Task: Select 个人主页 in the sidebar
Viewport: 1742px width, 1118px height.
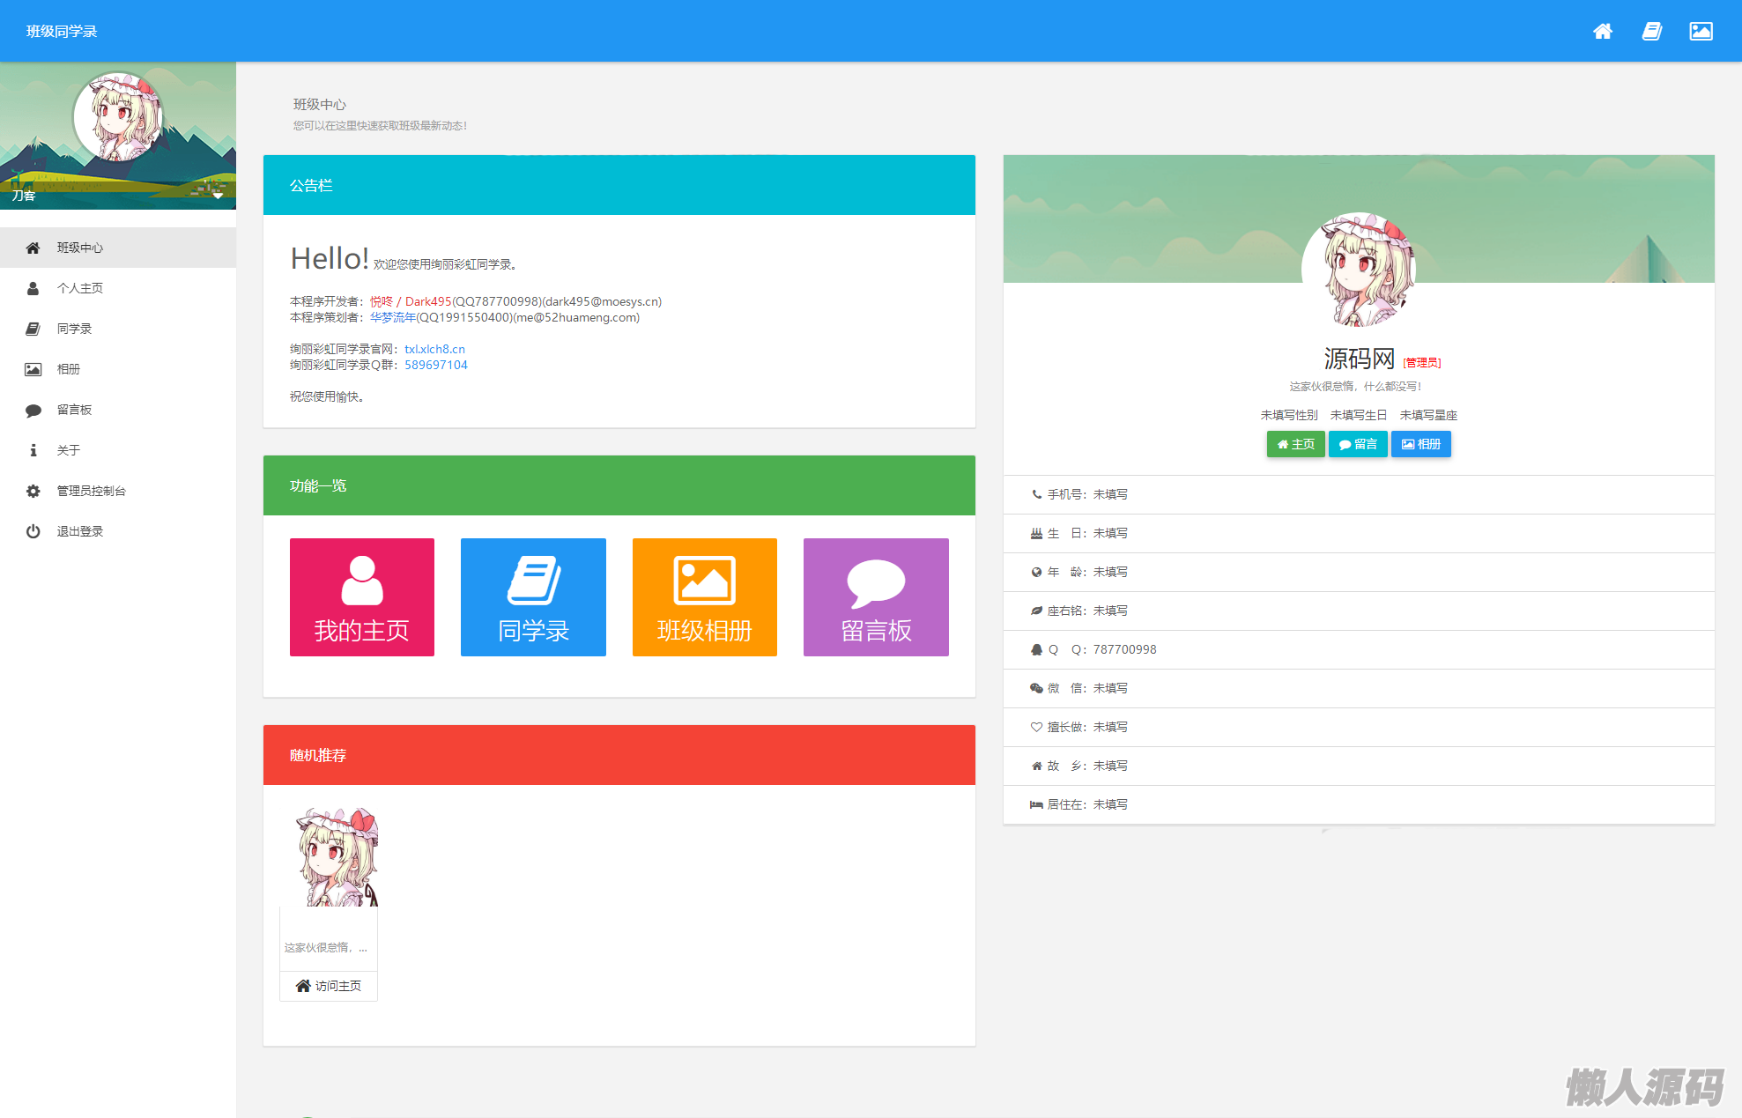Action: (80, 288)
